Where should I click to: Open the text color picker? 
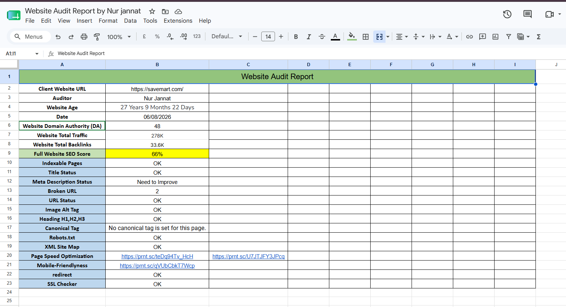(x=335, y=36)
